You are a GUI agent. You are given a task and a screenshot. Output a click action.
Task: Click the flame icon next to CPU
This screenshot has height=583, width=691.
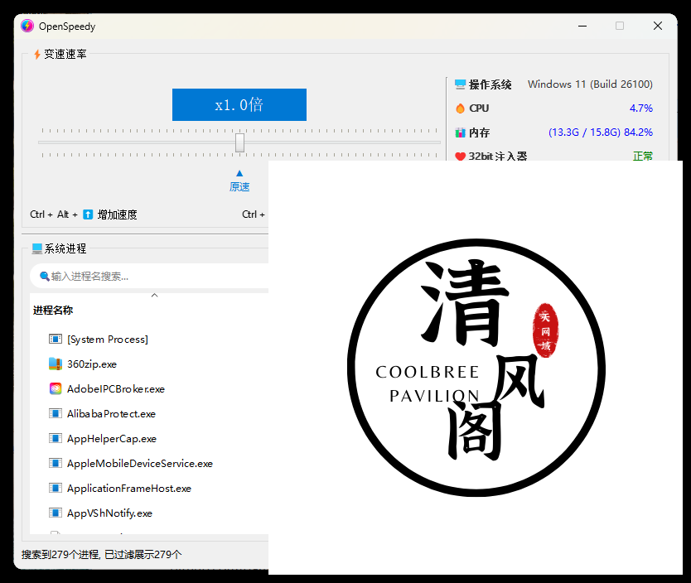click(460, 108)
